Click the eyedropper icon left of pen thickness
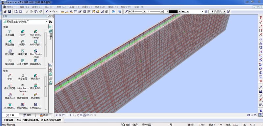 point(126,11)
